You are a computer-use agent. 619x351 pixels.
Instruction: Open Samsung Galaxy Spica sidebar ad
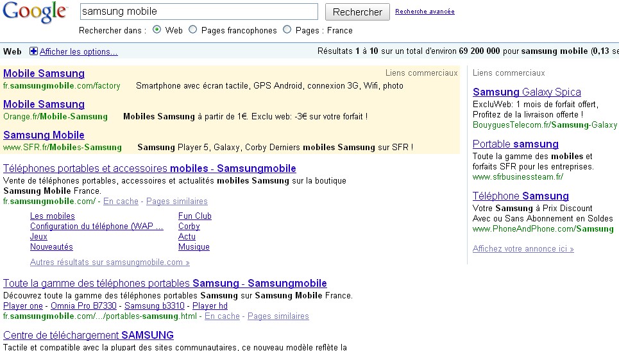pos(527,92)
